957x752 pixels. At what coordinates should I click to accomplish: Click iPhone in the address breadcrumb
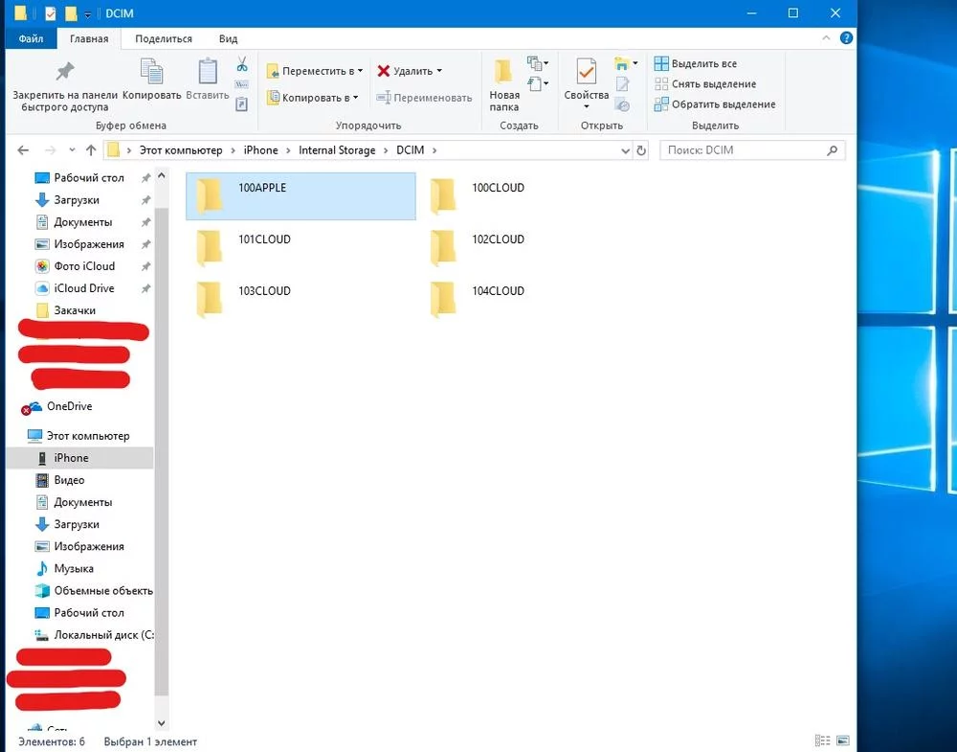[260, 150]
